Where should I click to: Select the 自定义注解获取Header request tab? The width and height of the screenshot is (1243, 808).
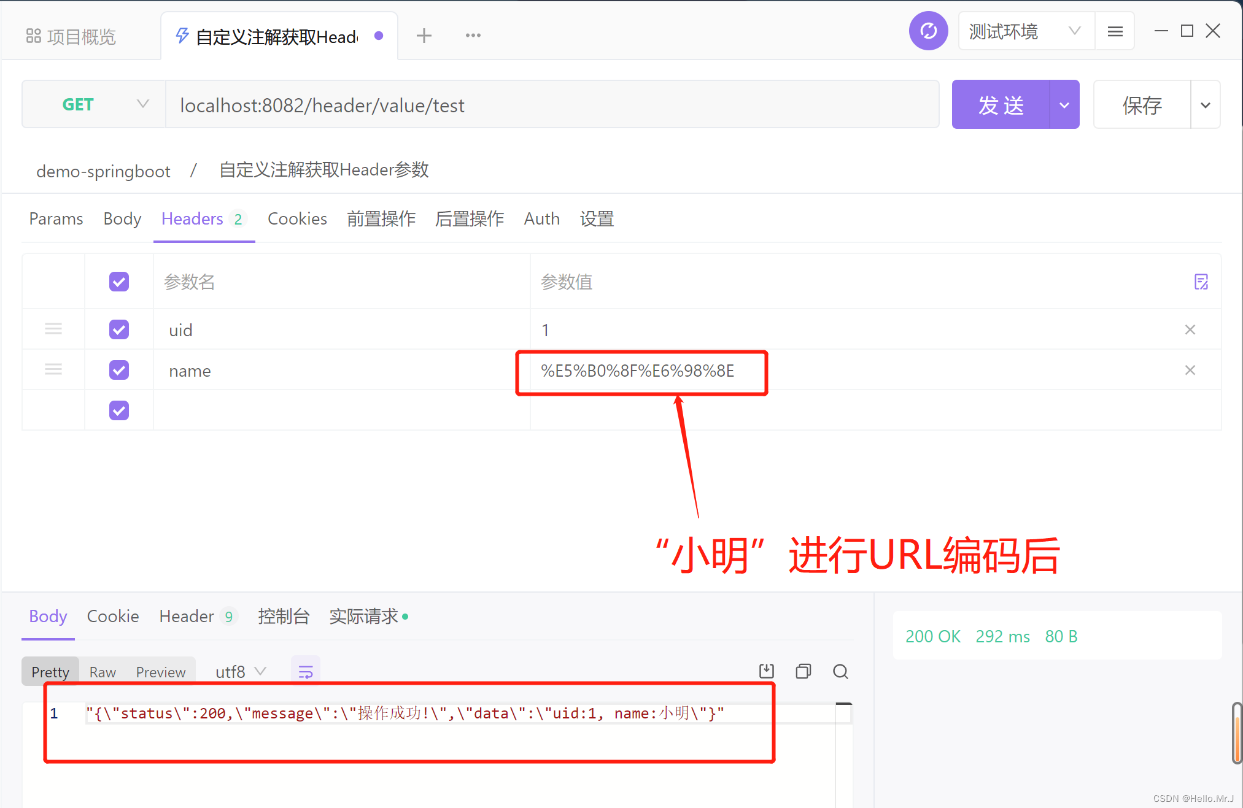pos(279,36)
